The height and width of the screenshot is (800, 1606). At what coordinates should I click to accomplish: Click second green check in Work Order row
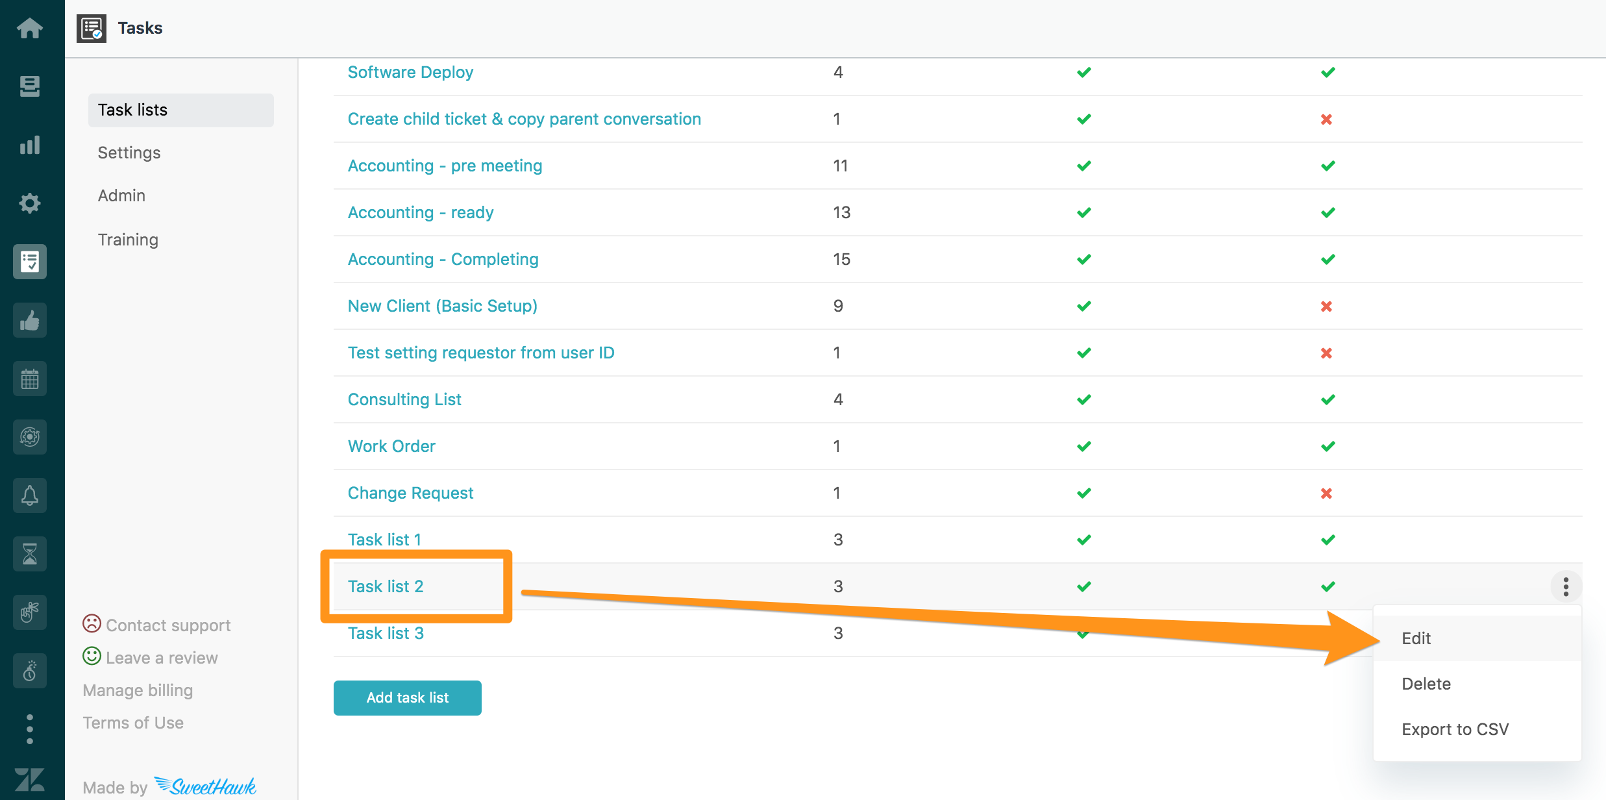[x=1328, y=446]
